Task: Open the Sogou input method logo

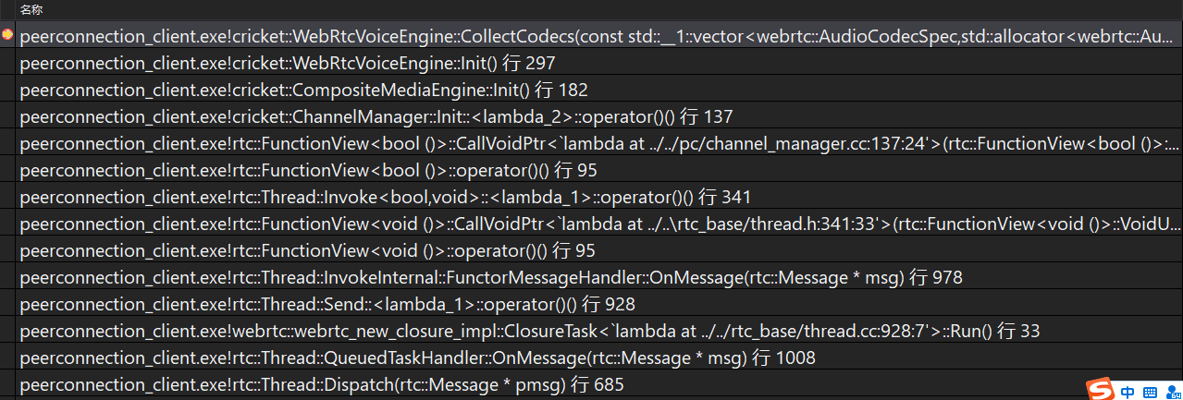Action: 1101,389
